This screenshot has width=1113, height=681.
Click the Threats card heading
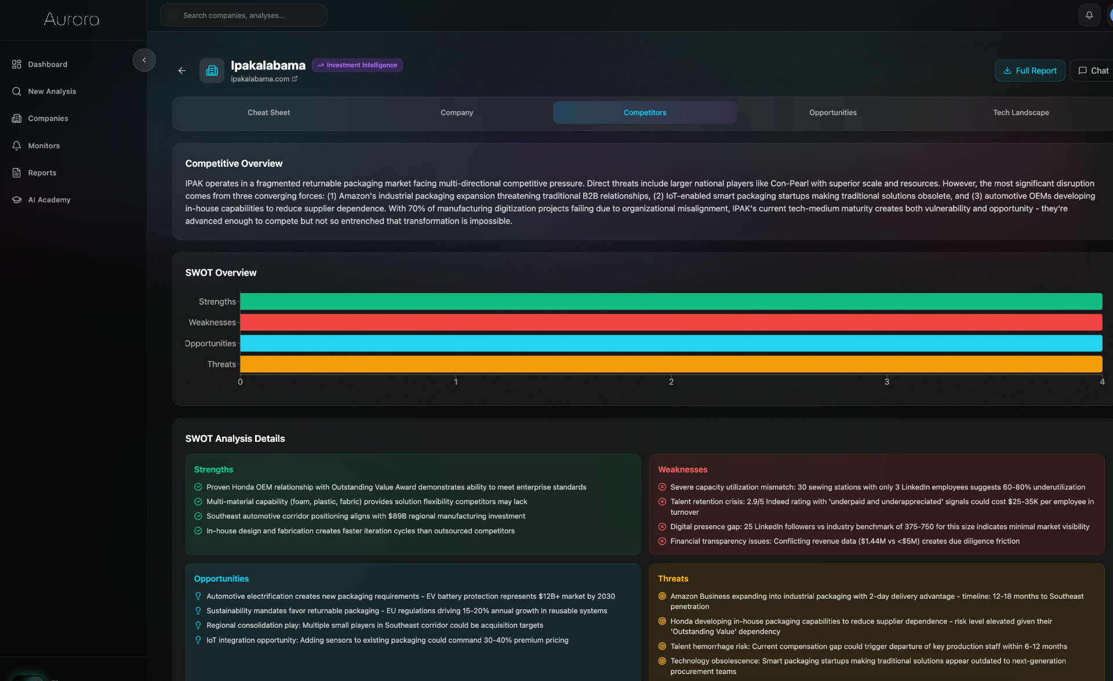[x=673, y=579]
